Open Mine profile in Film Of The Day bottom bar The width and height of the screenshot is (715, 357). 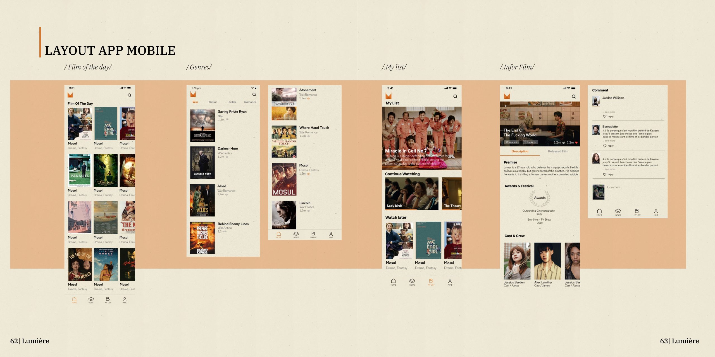[x=125, y=300]
